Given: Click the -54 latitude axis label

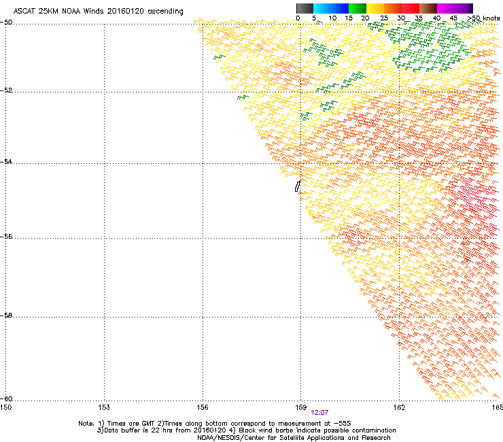Looking at the screenshot, I should (6, 161).
